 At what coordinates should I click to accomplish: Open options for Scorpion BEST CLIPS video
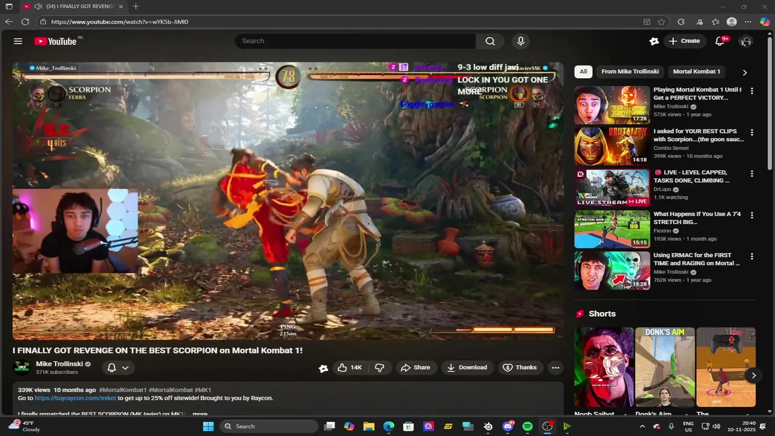[x=752, y=132]
